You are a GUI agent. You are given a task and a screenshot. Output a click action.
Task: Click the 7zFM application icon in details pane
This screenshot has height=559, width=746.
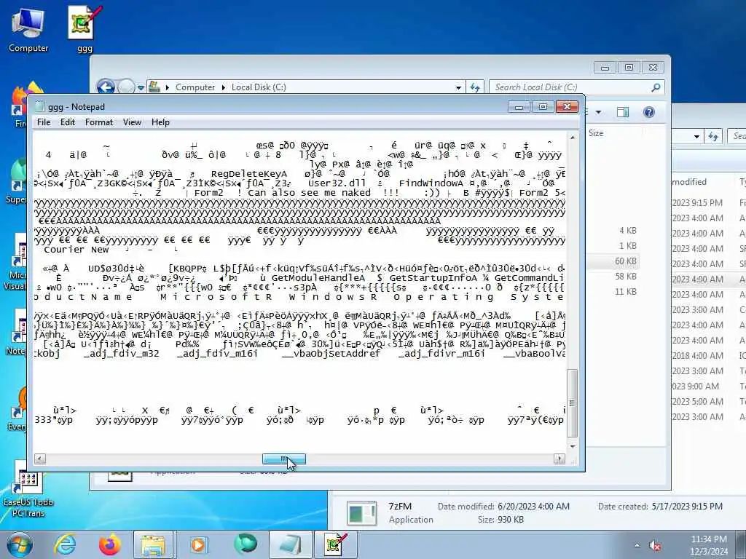pos(361,513)
